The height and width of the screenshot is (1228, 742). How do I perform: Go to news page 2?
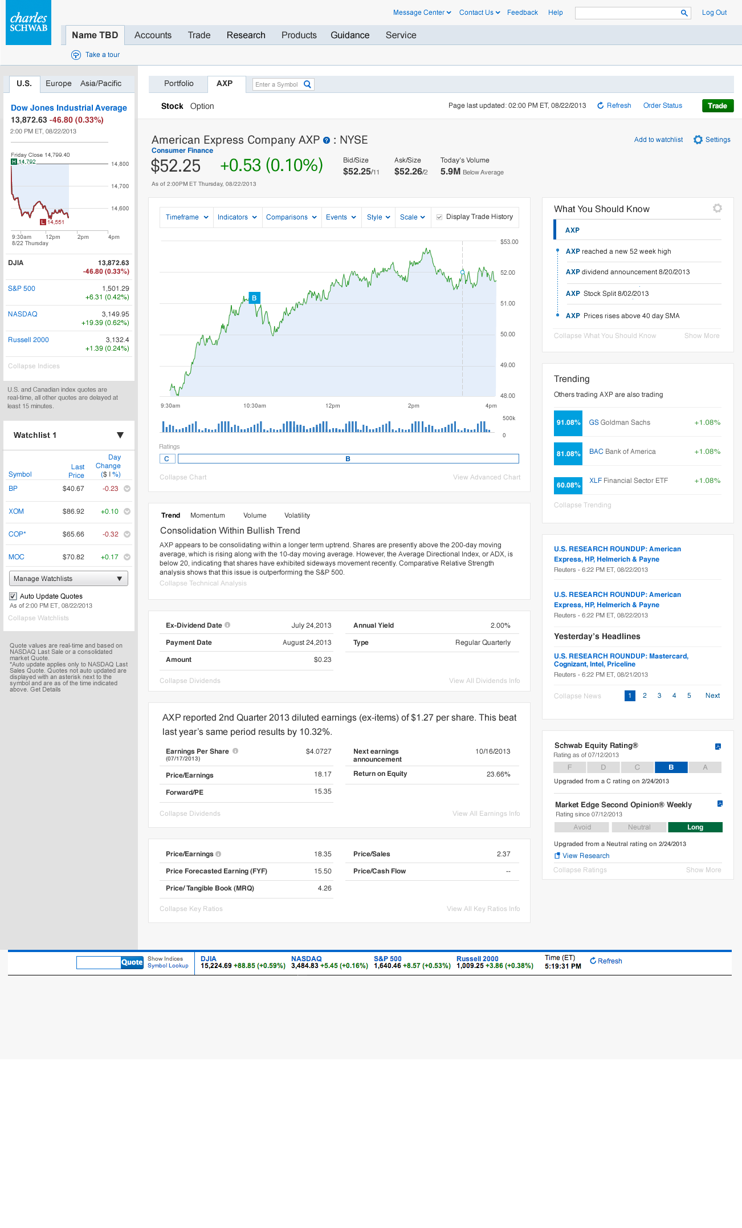click(x=645, y=696)
